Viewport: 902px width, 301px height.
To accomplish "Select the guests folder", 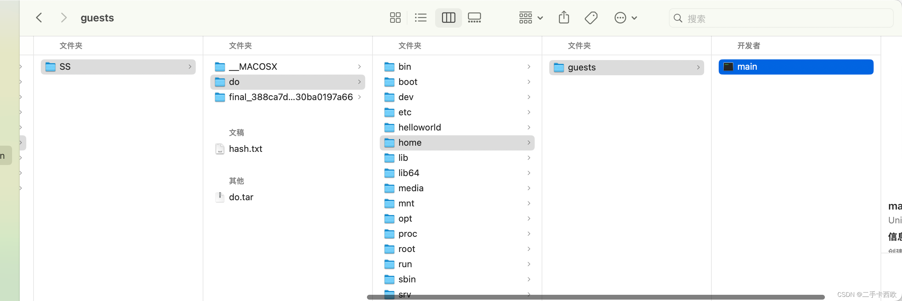I will 626,67.
